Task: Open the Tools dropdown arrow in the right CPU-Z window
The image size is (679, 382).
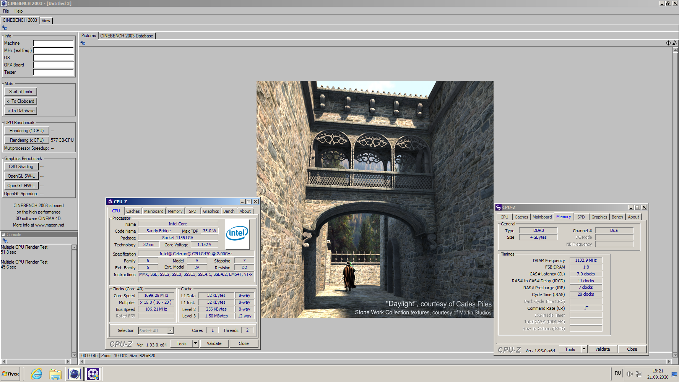Action: tap(584, 349)
